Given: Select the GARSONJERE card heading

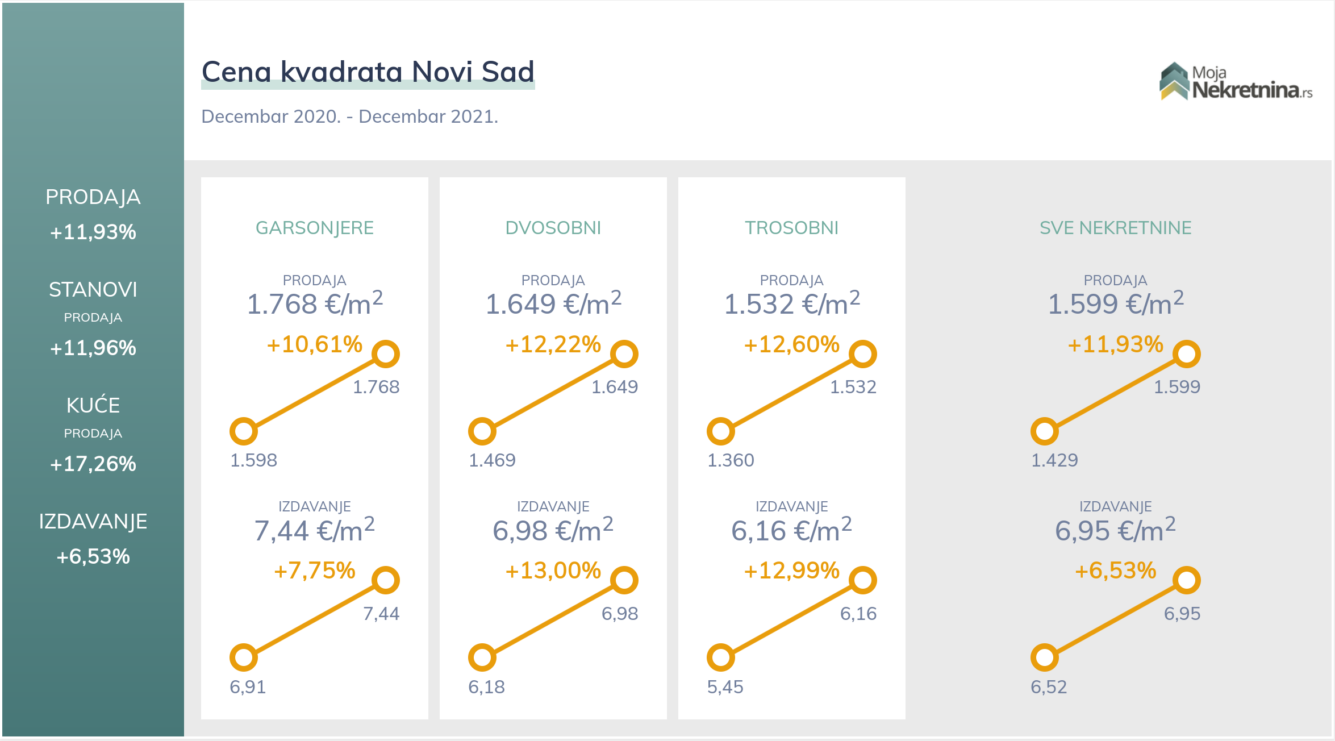Looking at the screenshot, I should pyautogui.click(x=315, y=228).
